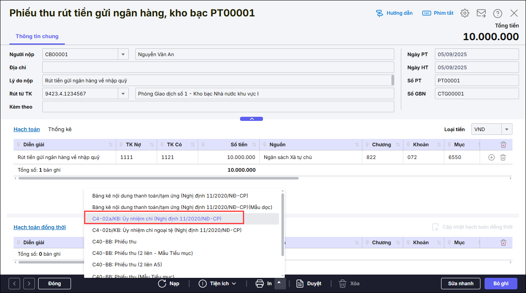Click the send mail envelope icon
Viewport: 526px width, 293px height.
coord(481,13)
